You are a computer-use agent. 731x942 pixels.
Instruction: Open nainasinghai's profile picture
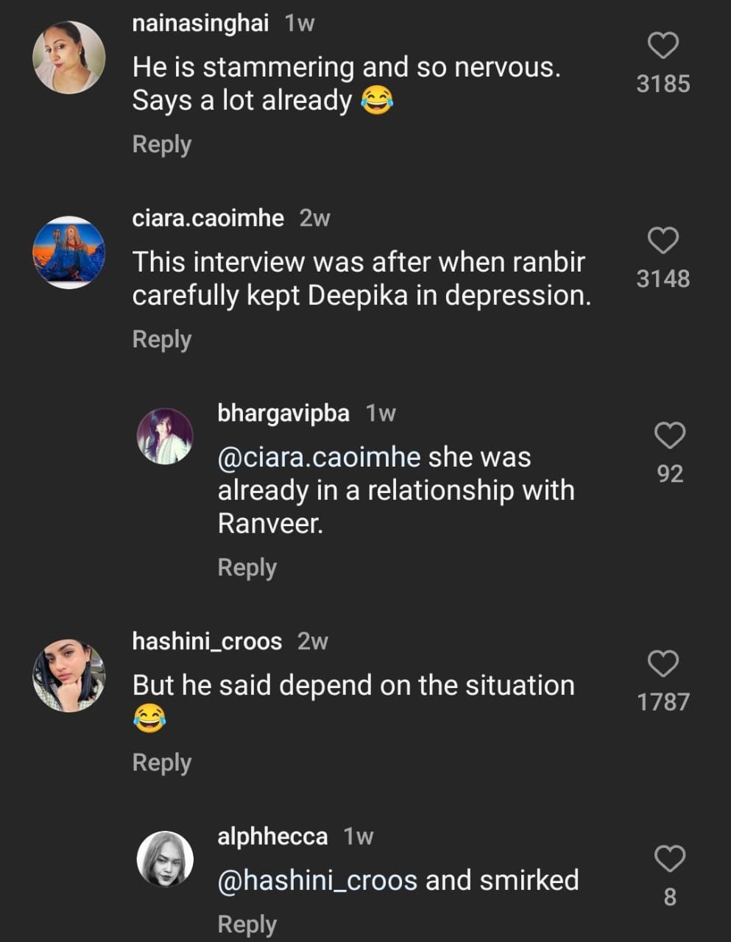[69, 57]
